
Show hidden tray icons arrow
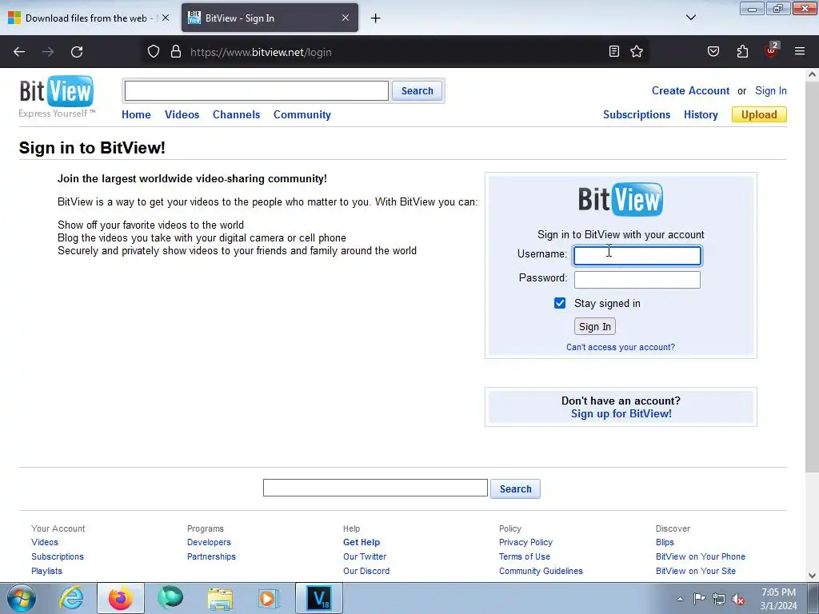[x=680, y=599]
